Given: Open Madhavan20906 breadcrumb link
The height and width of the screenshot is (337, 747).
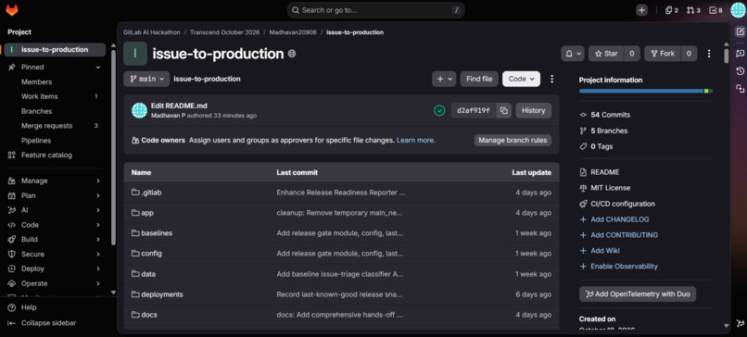Looking at the screenshot, I should point(293,32).
